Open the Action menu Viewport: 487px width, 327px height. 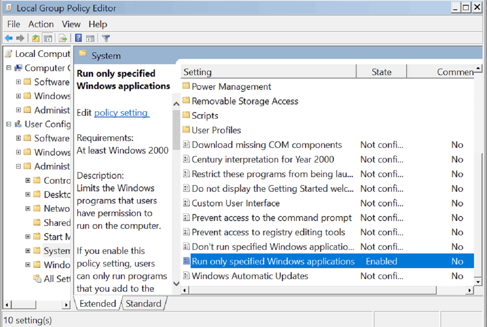click(41, 24)
